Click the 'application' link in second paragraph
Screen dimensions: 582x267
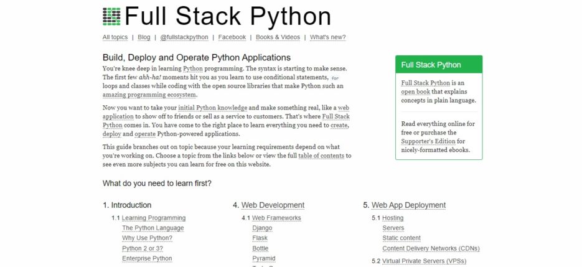click(x=118, y=116)
